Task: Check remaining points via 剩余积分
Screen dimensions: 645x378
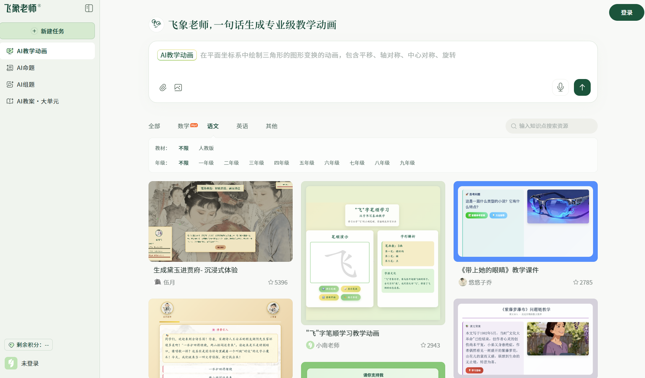Action: tap(28, 345)
